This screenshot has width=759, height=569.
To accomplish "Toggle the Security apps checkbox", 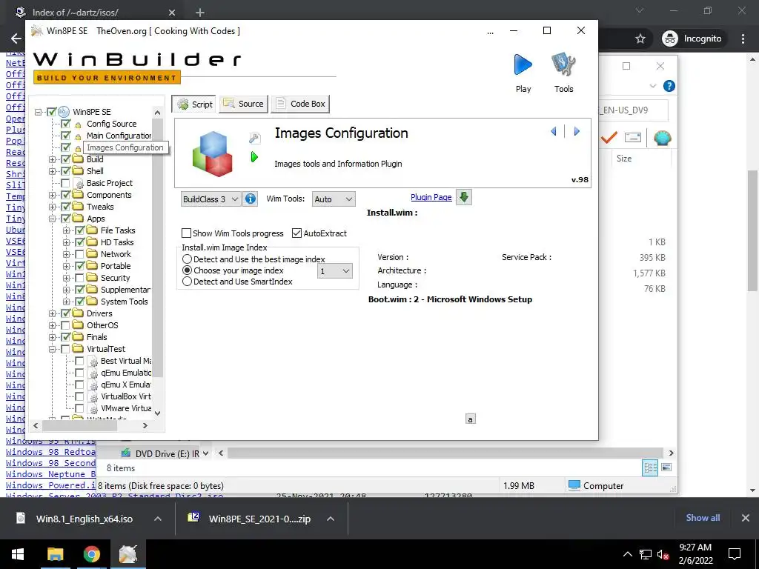I will click(x=80, y=278).
